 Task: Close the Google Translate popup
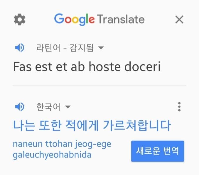point(179,20)
